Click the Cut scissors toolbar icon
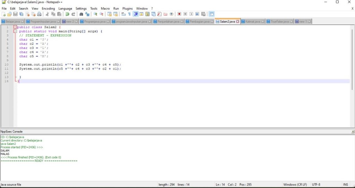Screen dimensions: 355x188 point(47,14)
